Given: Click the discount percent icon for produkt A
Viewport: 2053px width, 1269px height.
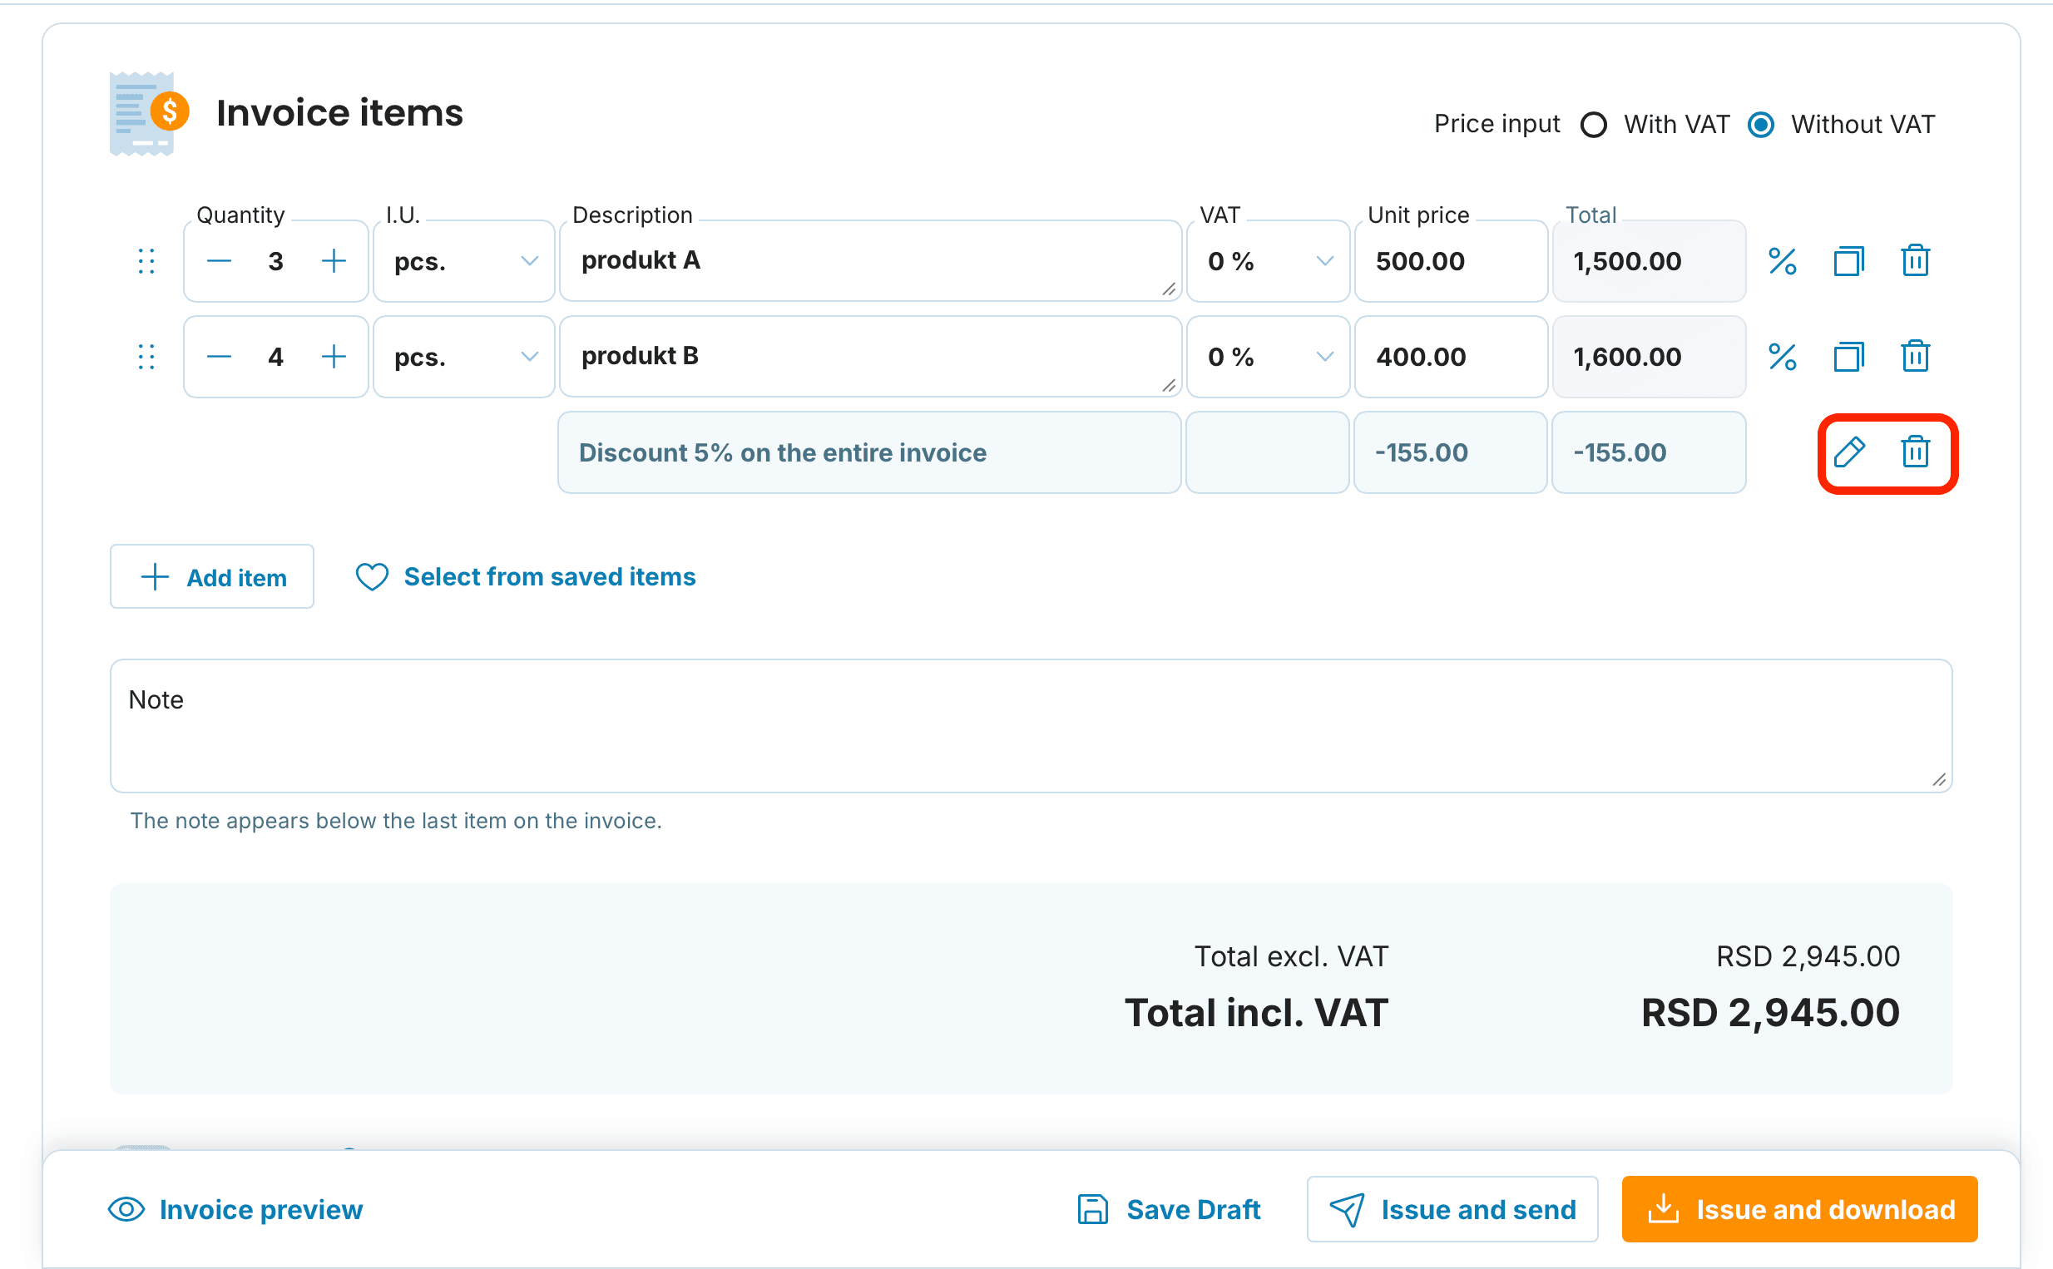Looking at the screenshot, I should tap(1782, 261).
